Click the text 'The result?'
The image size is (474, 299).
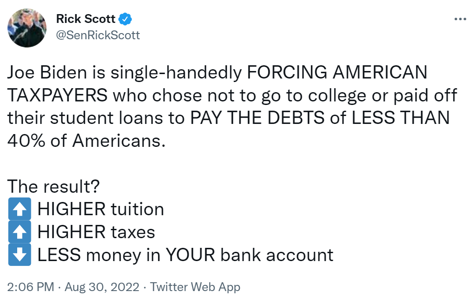[x=53, y=186]
